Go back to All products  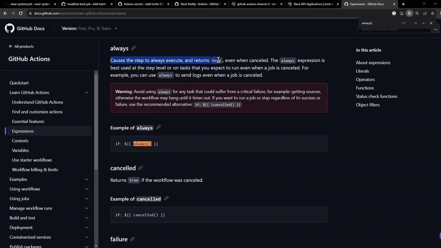click(x=21, y=46)
